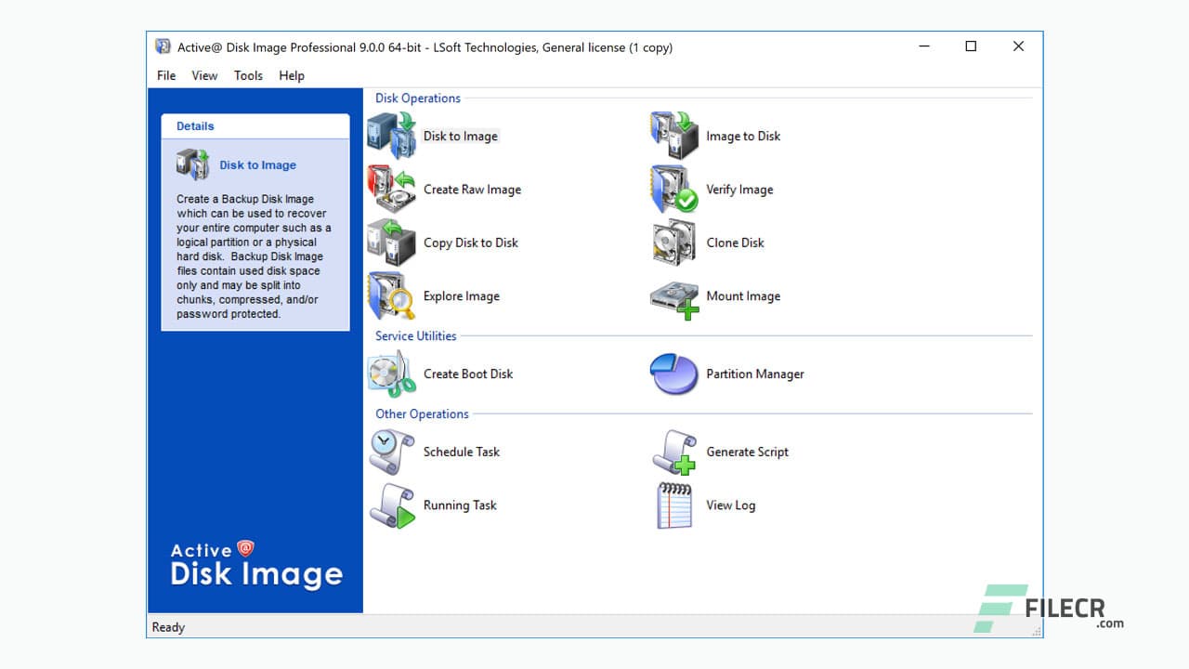This screenshot has height=669, width=1189.
Task: Run Verify Image with green checkmark icon
Action: point(673,188)
